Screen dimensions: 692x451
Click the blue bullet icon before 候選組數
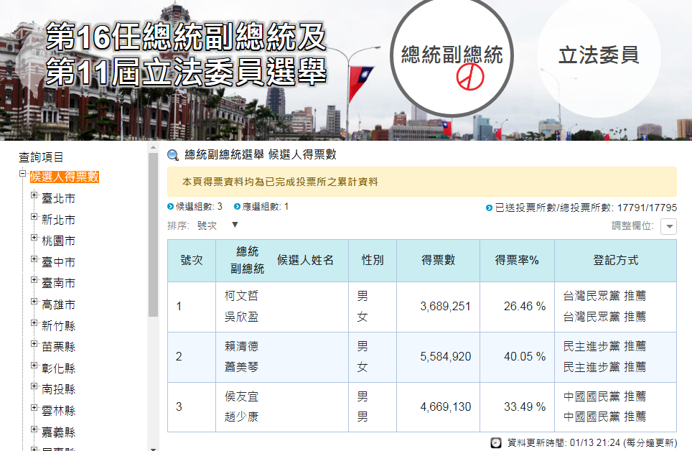click(170, 206)
